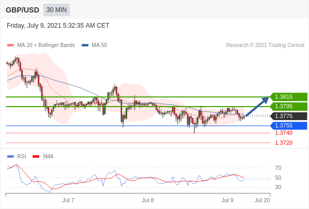This screenshot has width=309, height=209.
Task: Click the blue upward forecast arrow
Action: [257, 107]
